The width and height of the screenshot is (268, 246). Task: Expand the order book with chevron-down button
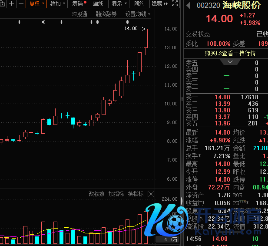click(230, 62)
